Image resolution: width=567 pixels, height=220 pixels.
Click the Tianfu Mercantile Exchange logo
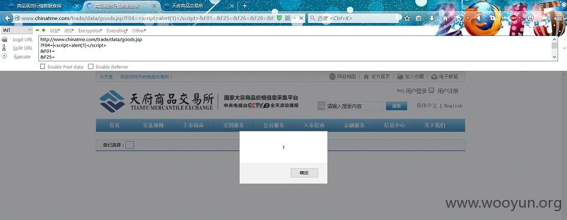[157, 101]
